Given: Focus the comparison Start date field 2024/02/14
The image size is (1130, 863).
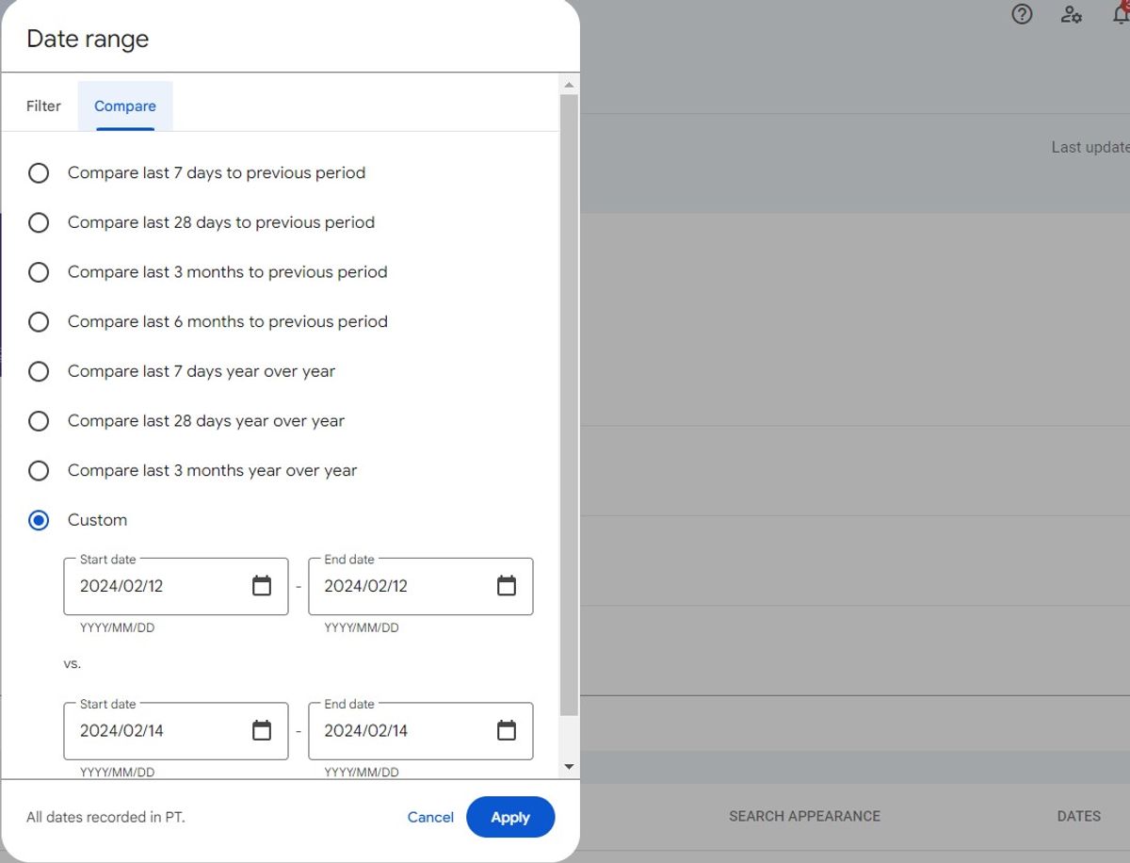Looking at the screenshot, I should 176,730.
